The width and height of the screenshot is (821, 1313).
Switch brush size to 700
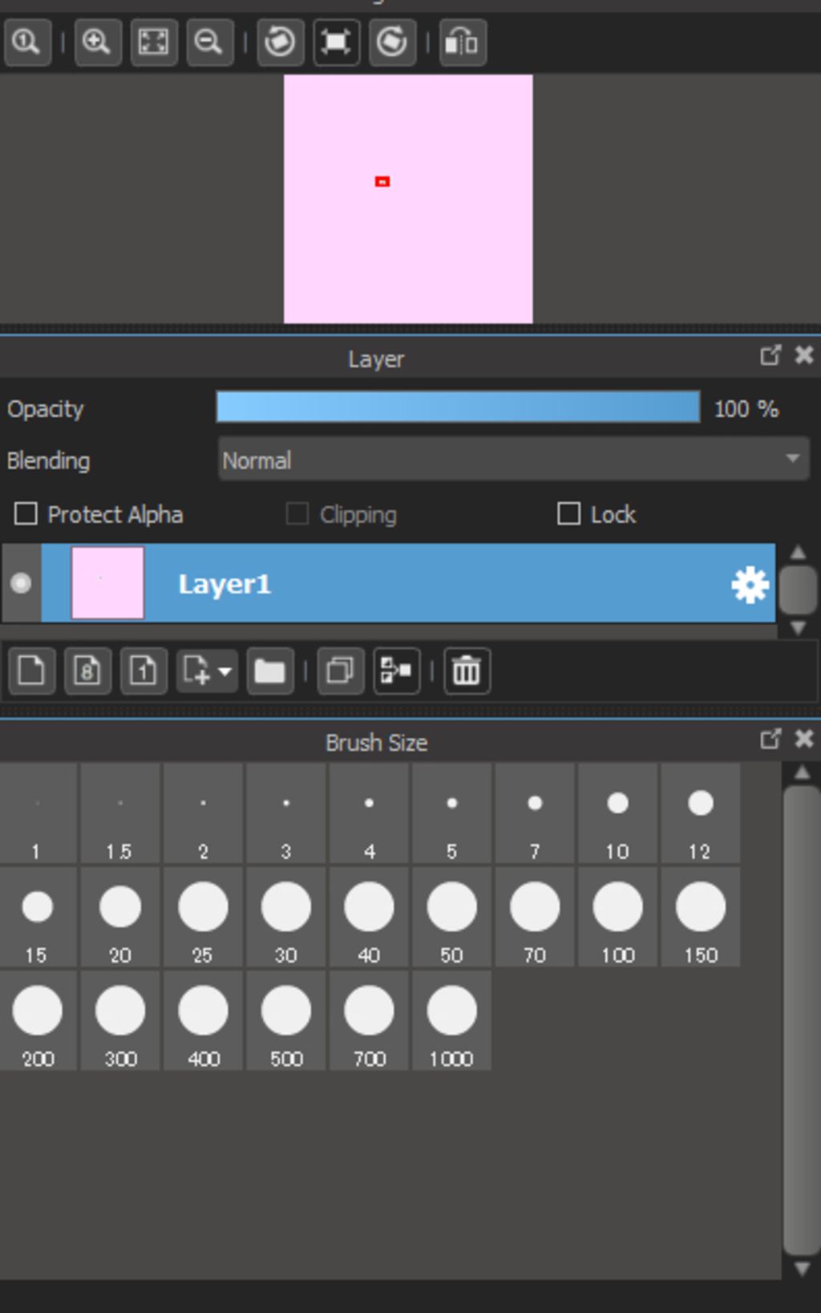[369, 1020]
